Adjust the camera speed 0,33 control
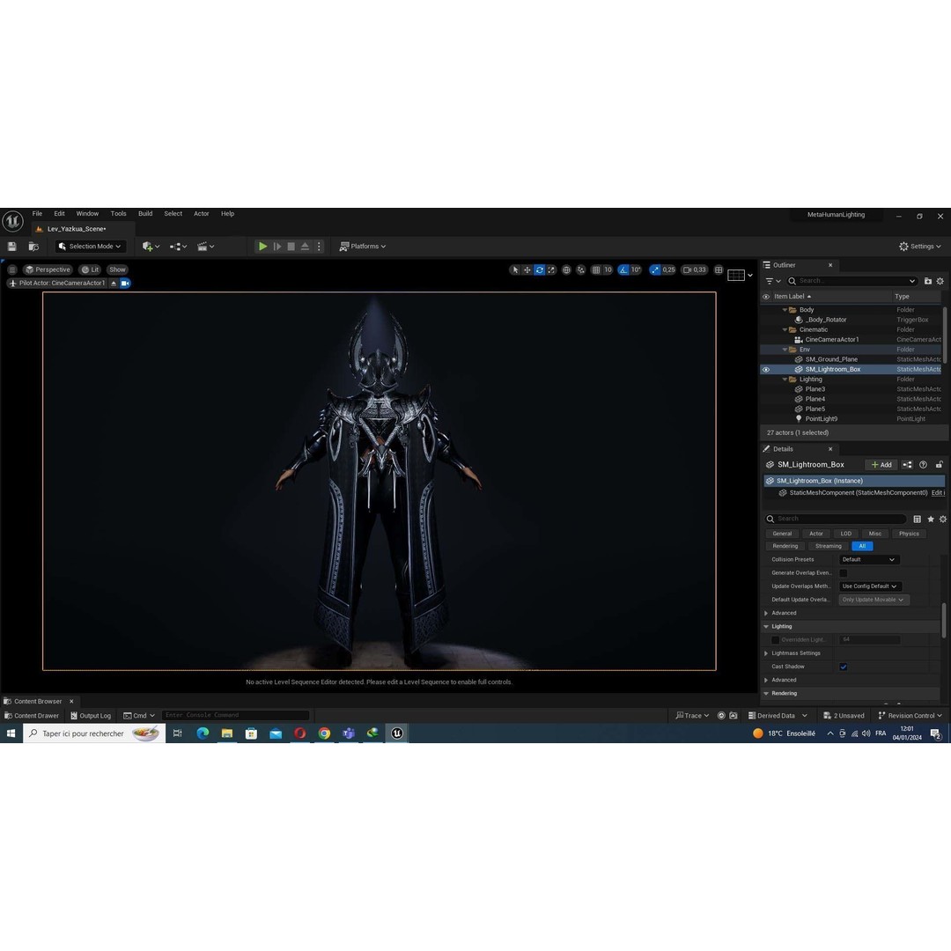Screen dimensions: 951x951 (695, 270)
